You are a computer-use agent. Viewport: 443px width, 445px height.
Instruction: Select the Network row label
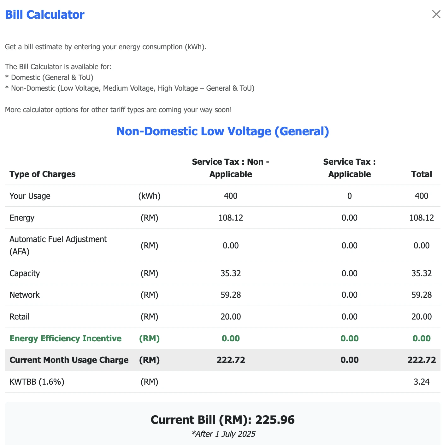tap(25, 295)
